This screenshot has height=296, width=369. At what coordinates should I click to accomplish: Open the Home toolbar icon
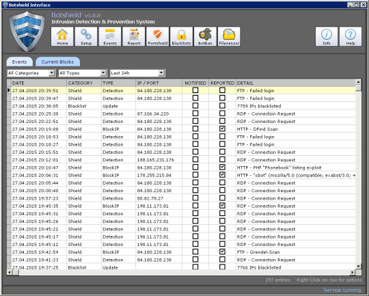(62, 36)
